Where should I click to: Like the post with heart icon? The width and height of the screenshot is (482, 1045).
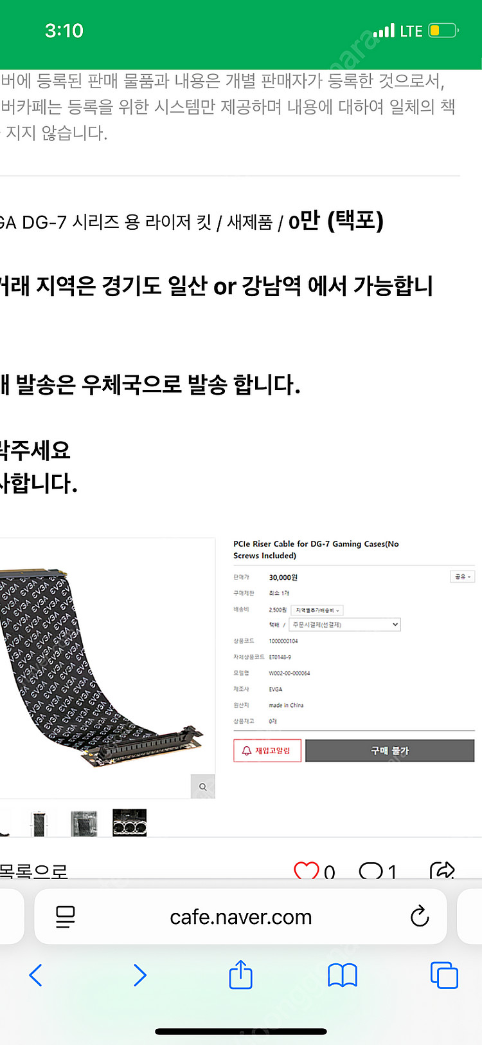point(307,871)
